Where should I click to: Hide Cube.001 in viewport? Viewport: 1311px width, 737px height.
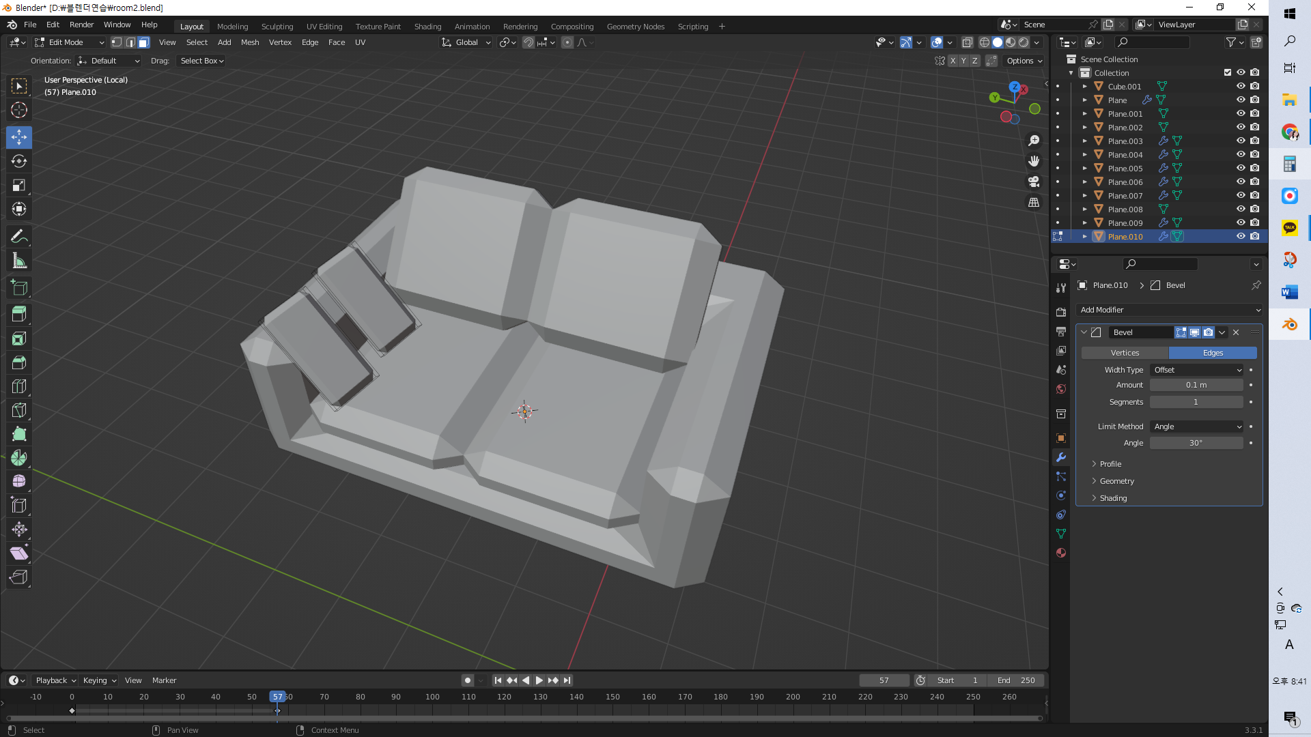(x=1241, y=86)
